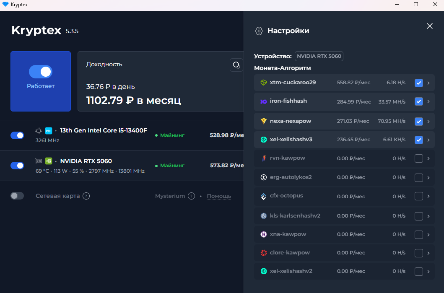Maximize the Kryptex window
Image resolution: width=444 pixels, height=293 pixels.
tap(415, 5)
